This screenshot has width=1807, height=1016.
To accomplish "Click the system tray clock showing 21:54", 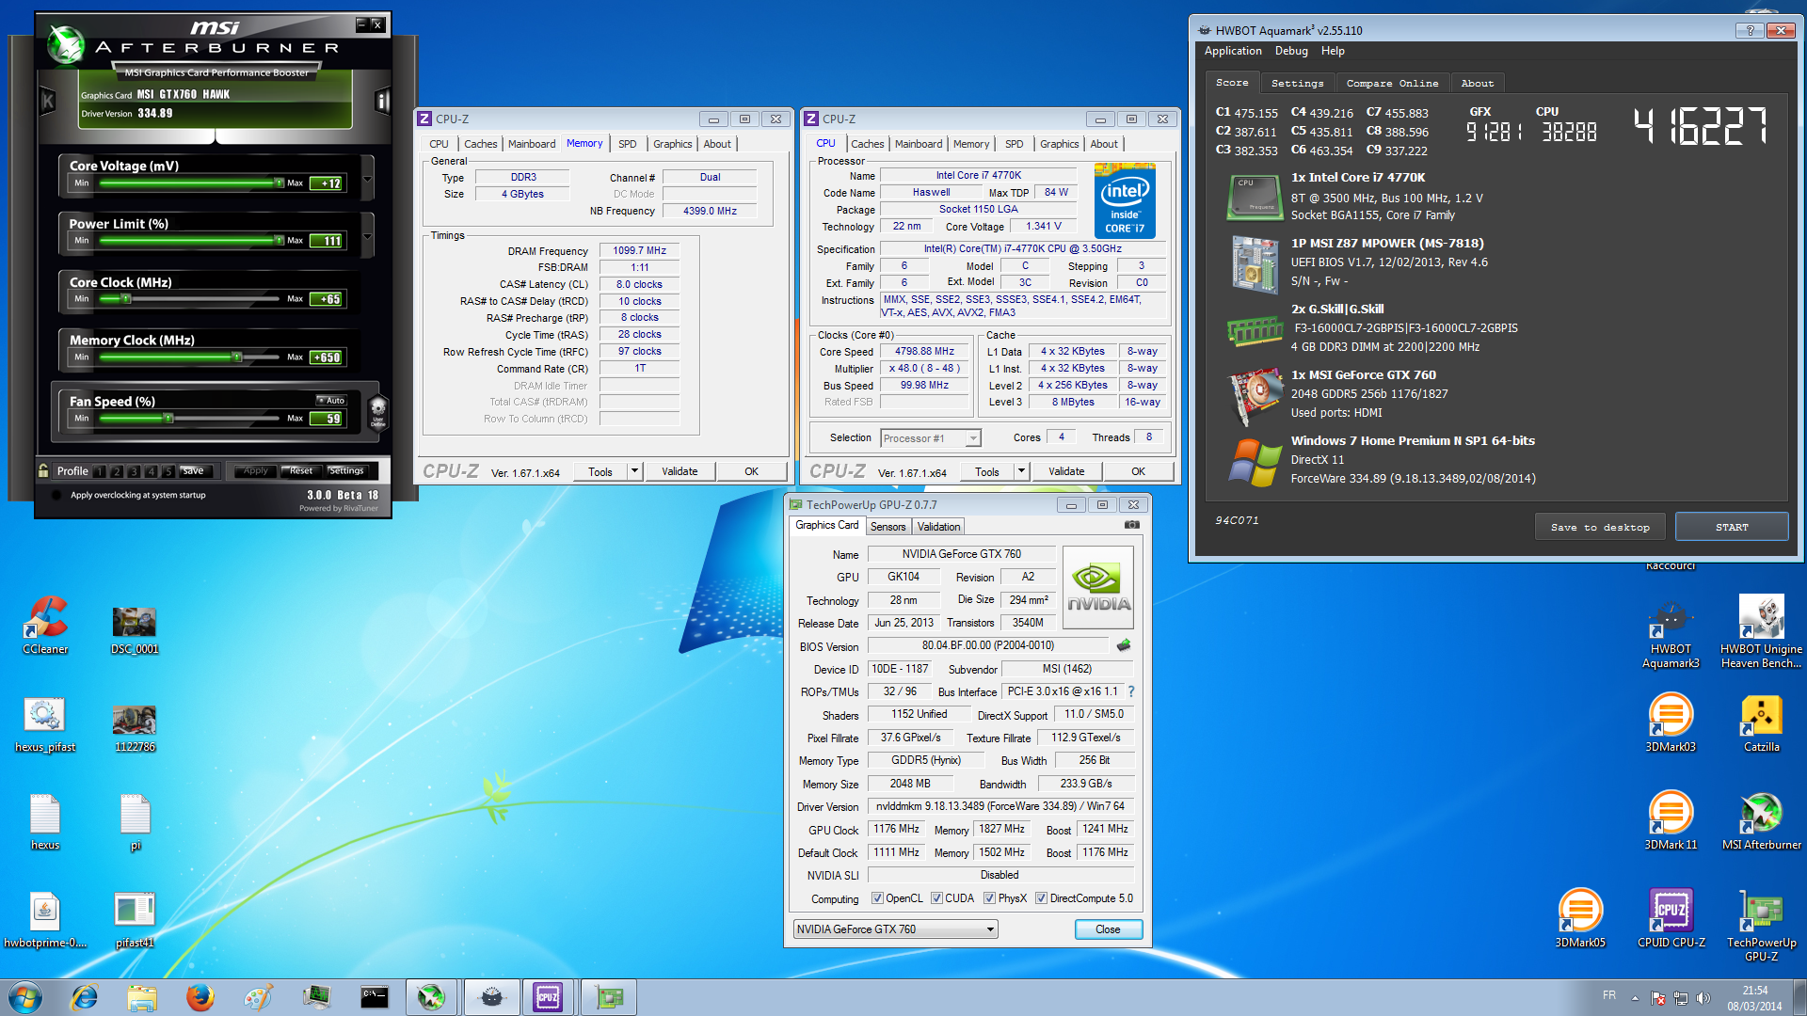I will coord(1754,997).
